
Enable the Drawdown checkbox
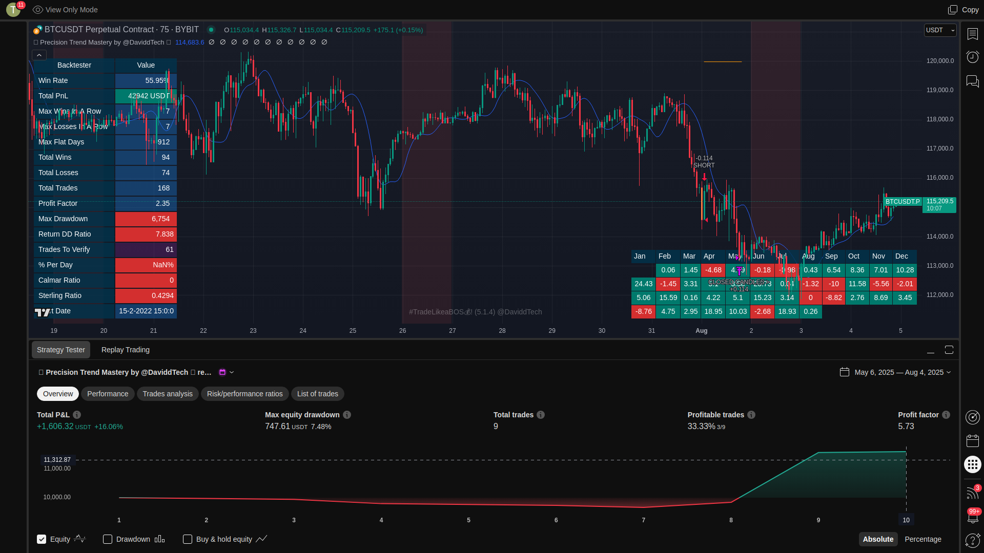point(108,539)
